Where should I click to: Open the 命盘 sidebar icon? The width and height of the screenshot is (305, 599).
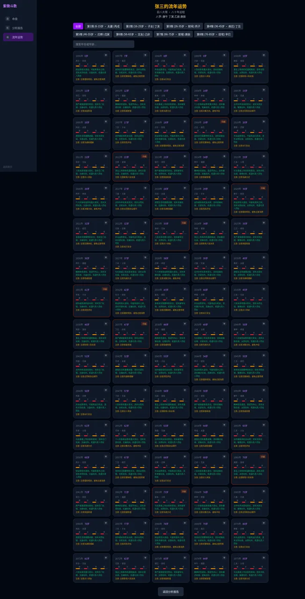(x=7, y=19)
